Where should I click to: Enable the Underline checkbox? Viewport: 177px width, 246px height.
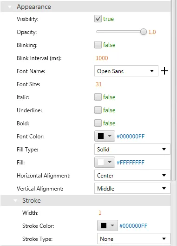click(x=98, y=110)
